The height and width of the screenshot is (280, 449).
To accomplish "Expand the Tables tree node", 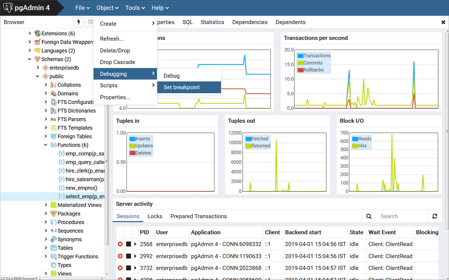I will point(46,248).
